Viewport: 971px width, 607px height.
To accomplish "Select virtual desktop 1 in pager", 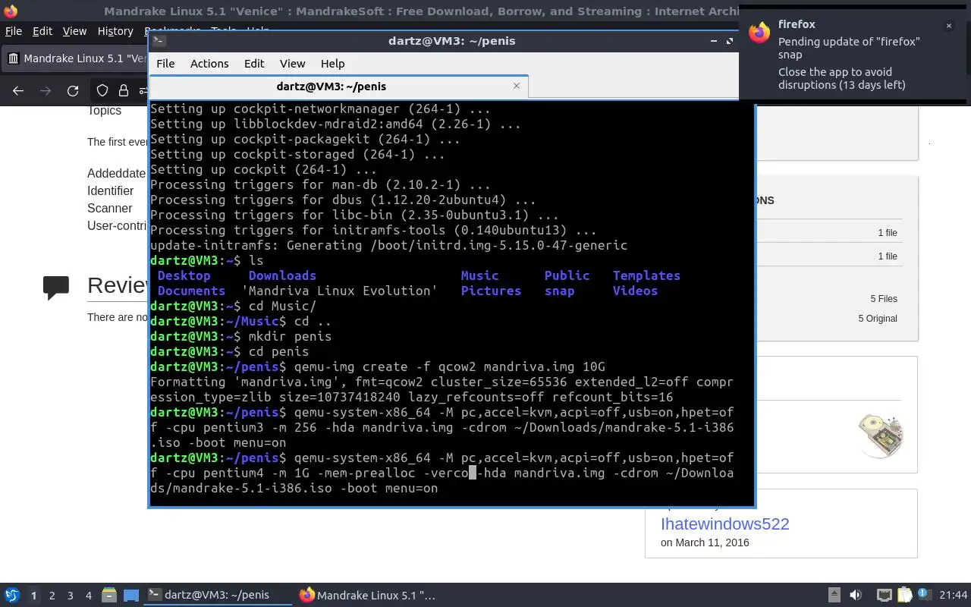I will pyautogui.click(x=33, y=596).
